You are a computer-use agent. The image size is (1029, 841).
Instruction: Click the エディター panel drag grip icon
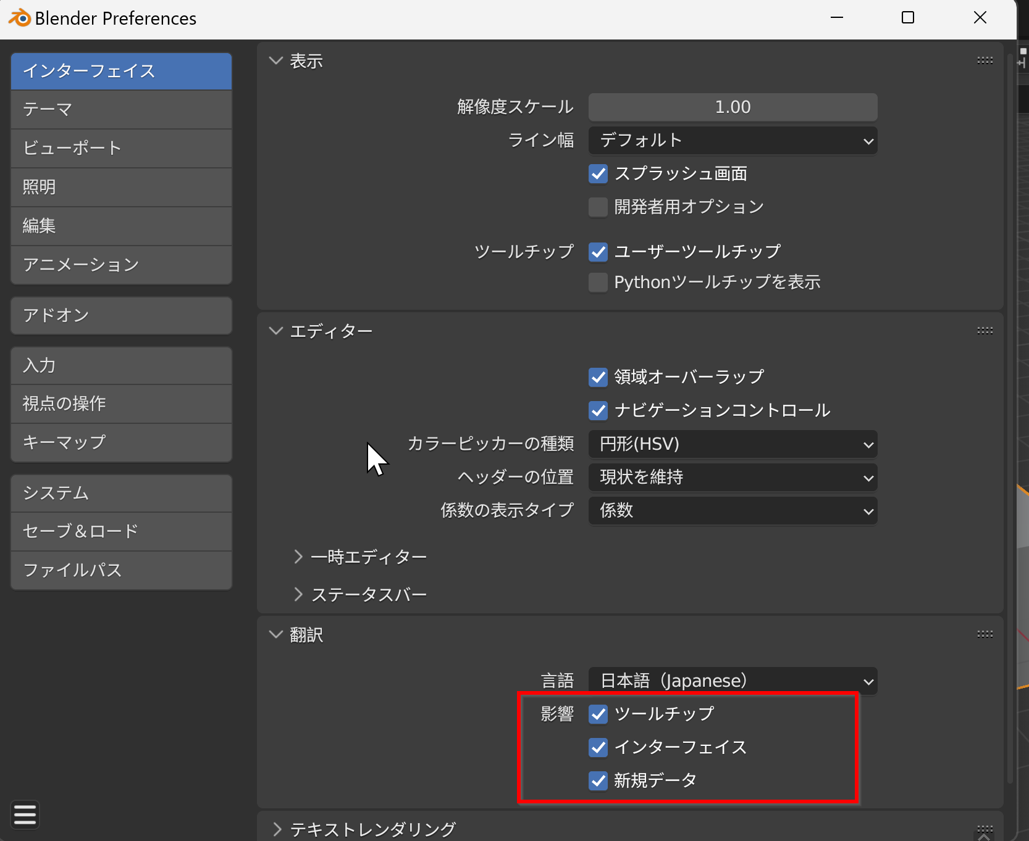(x=985, y=331)
